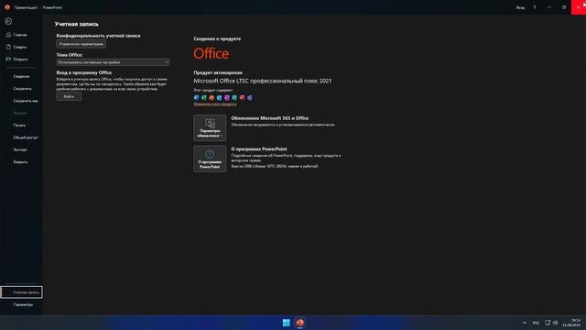Image resolution: width=586 pixels, height=330 pixels.
Task: Click the Учетная запись page heading
Action: pyautogui.click(x=77, y=24)
